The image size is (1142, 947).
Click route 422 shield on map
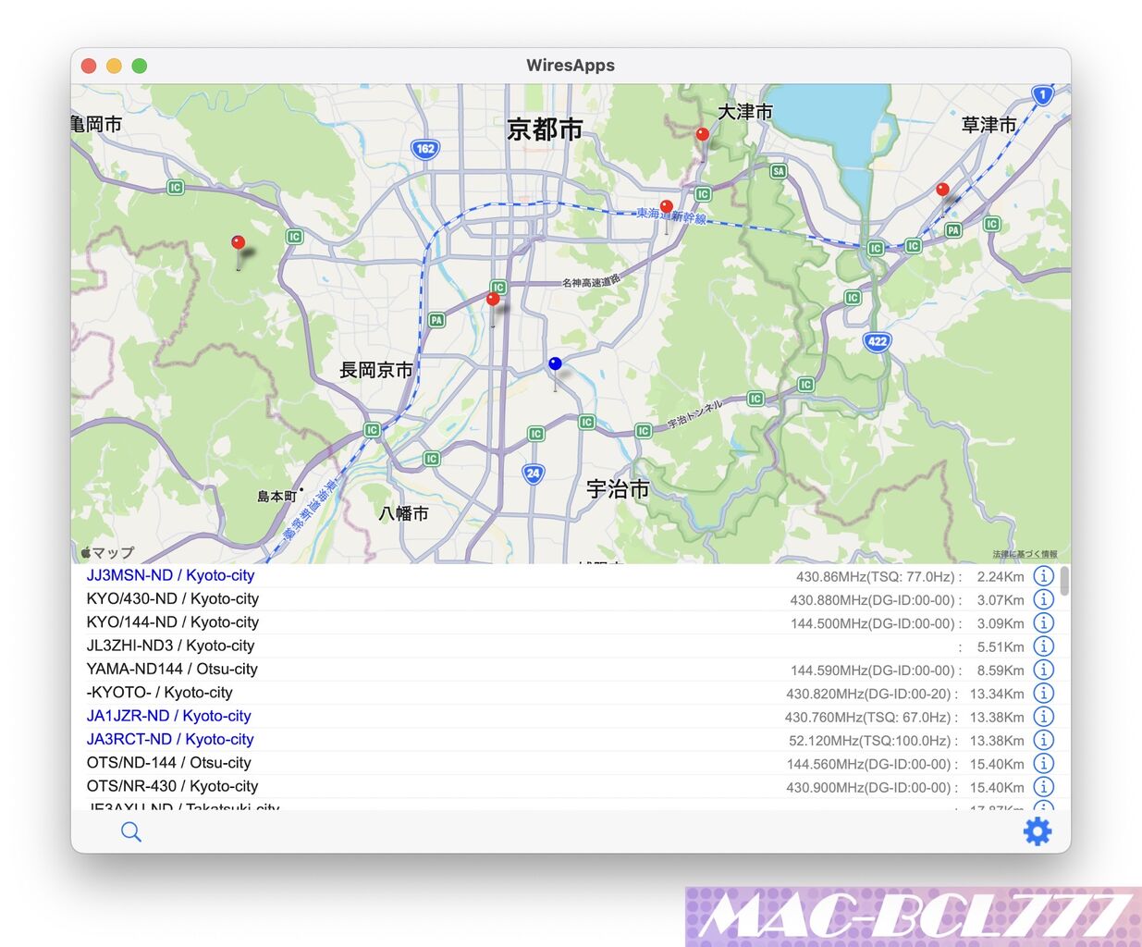pos(877,341)
